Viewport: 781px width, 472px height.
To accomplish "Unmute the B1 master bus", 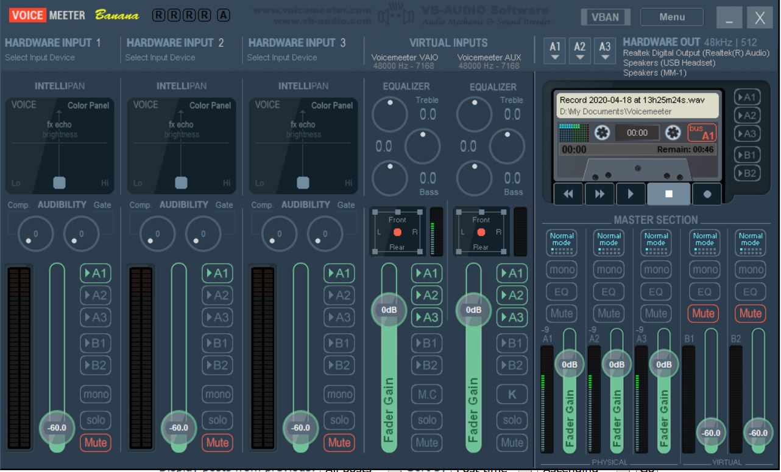I will point(703,313).
